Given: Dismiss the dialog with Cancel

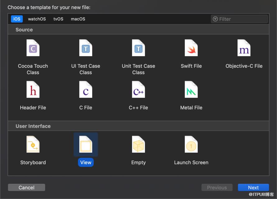Looking at the screenshot, I should [x=26, y=188].
